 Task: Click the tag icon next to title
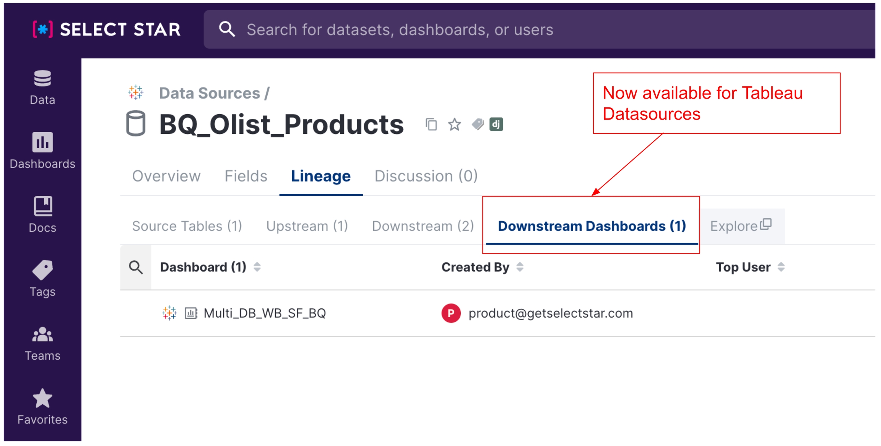[477, 124]
